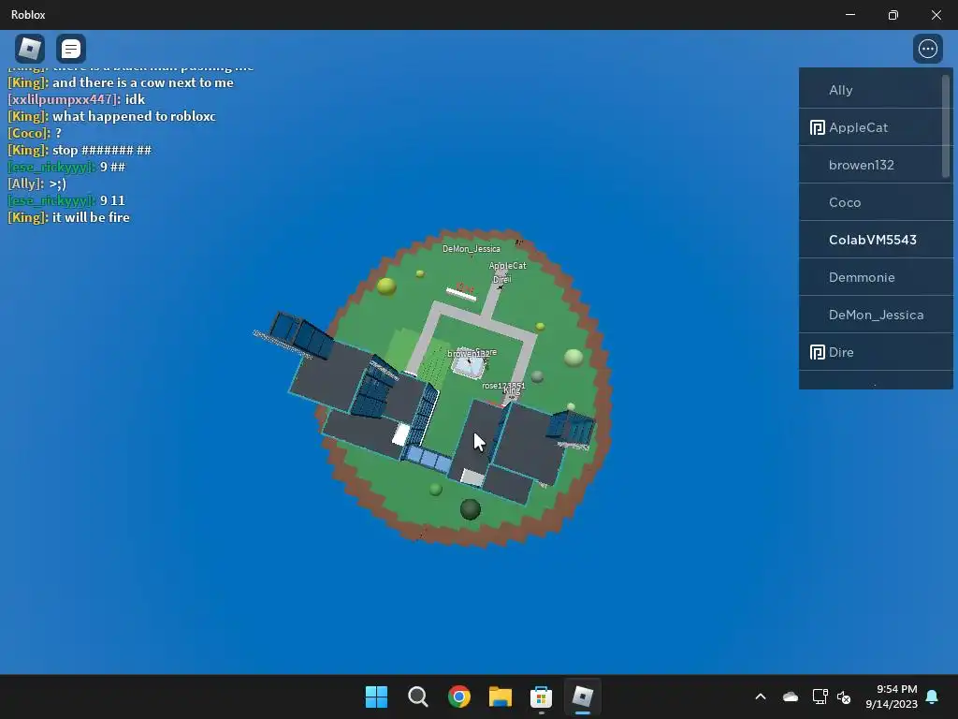Open the clock showing 9:54 PM
Screen dimensions: 958x719
[x=892, y=697]
